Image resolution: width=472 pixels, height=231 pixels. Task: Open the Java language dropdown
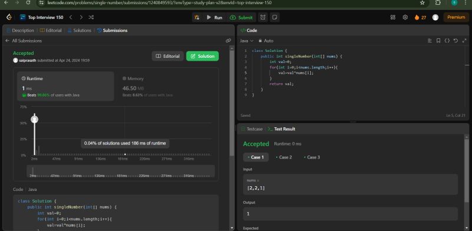click(x=247, y=41)
